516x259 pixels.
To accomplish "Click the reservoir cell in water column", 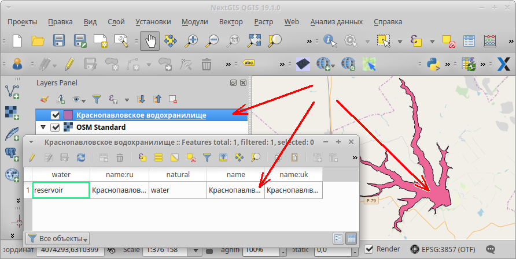I will (61, 190).
